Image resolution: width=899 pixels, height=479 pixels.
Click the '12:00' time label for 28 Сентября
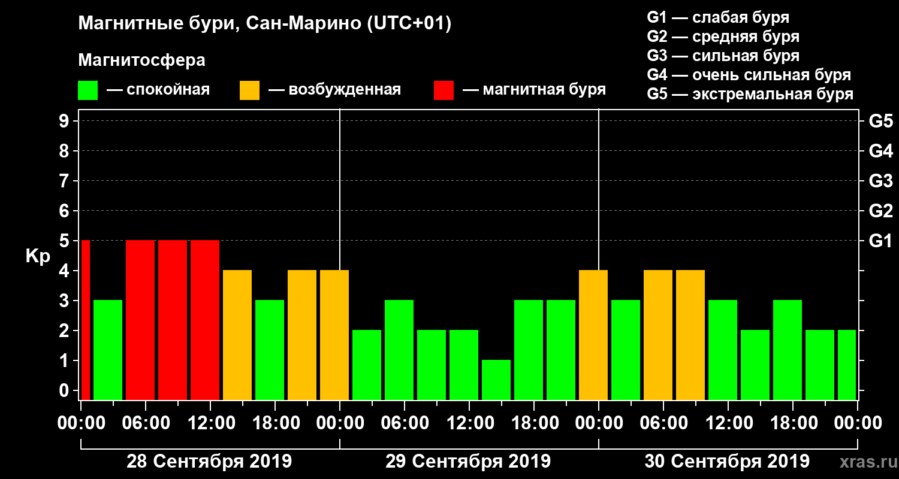pyautogui.click(x=210, y=423)
